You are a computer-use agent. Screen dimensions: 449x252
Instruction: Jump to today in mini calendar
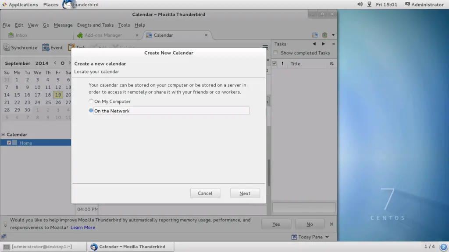[x=62, y=63]
